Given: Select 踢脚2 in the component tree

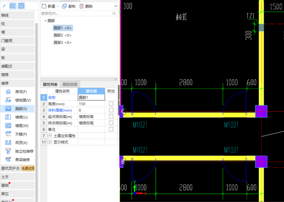Looking at the screenshot, I should 63,35.
